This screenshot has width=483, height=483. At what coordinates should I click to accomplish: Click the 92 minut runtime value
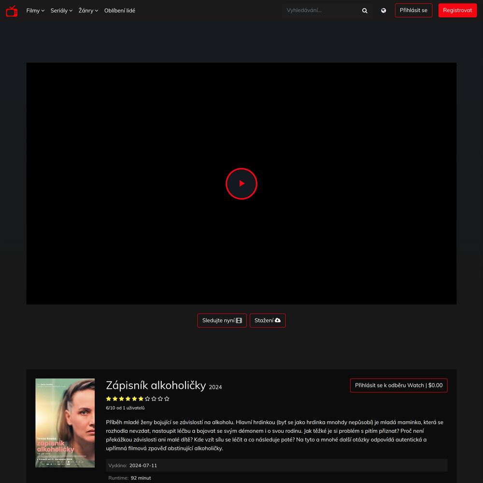tap(141, 478)
